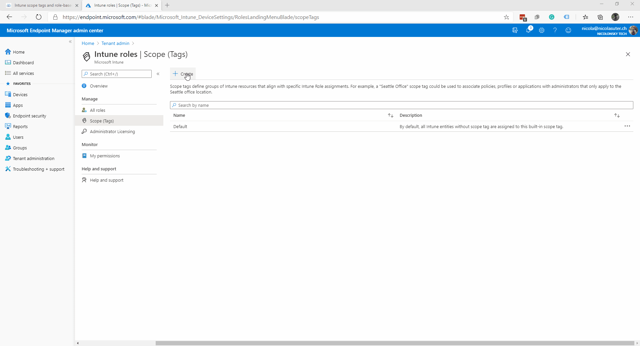Open the Default scope tag row
The width and height of the screenshot is (640, 346).
click(401, 126)
